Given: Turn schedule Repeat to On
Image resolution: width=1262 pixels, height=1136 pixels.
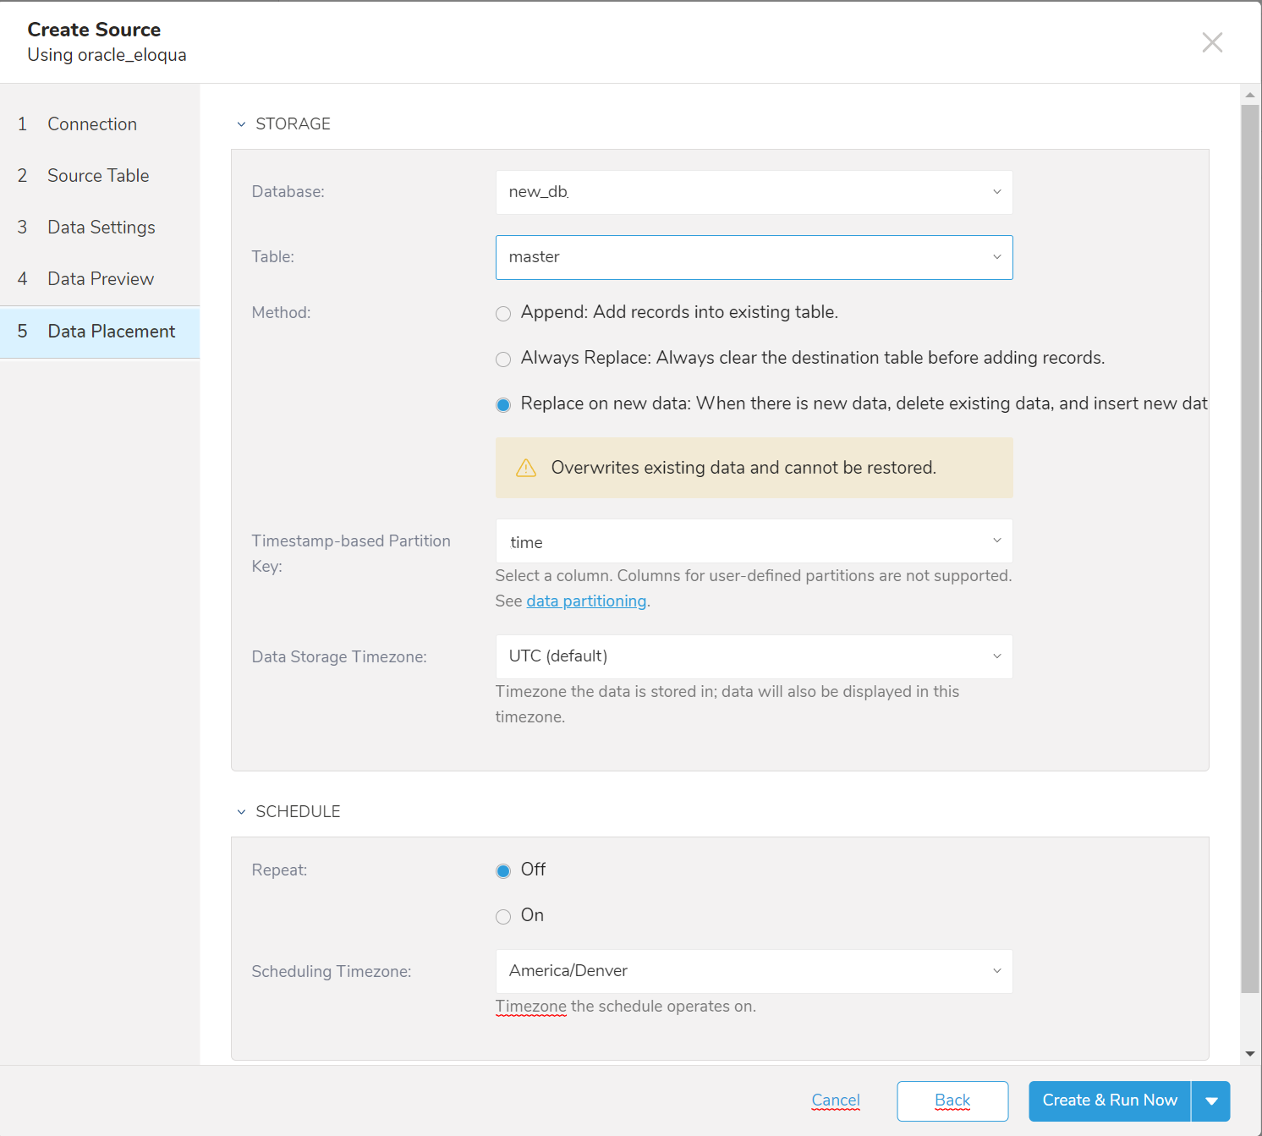Looking at the screenshot, I should 503,917.
